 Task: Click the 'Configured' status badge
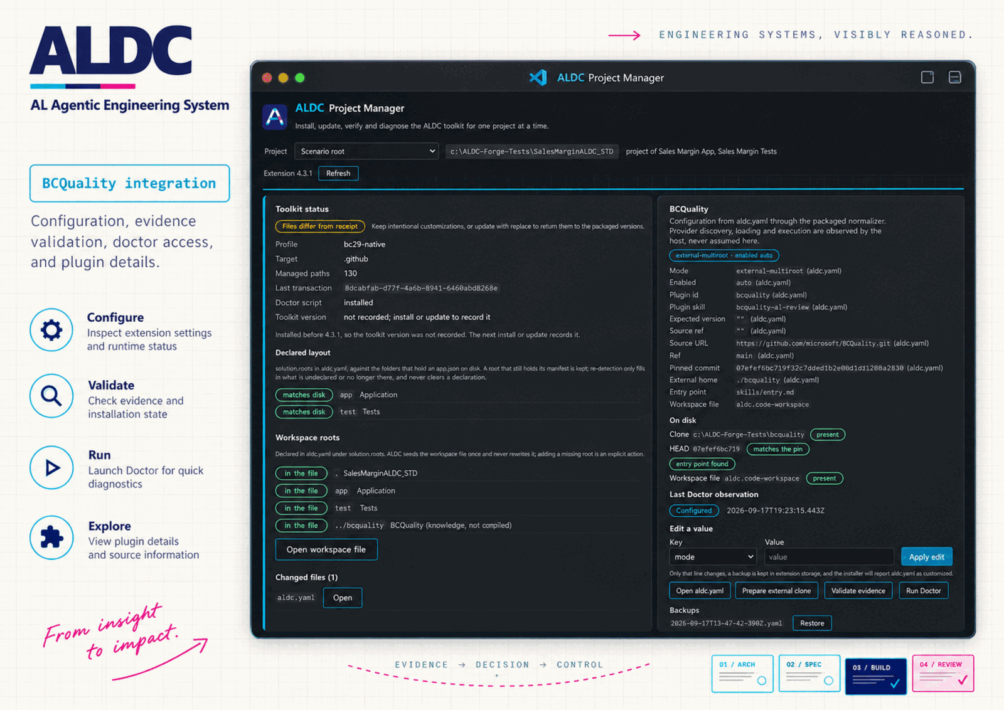tap(694, 511)
